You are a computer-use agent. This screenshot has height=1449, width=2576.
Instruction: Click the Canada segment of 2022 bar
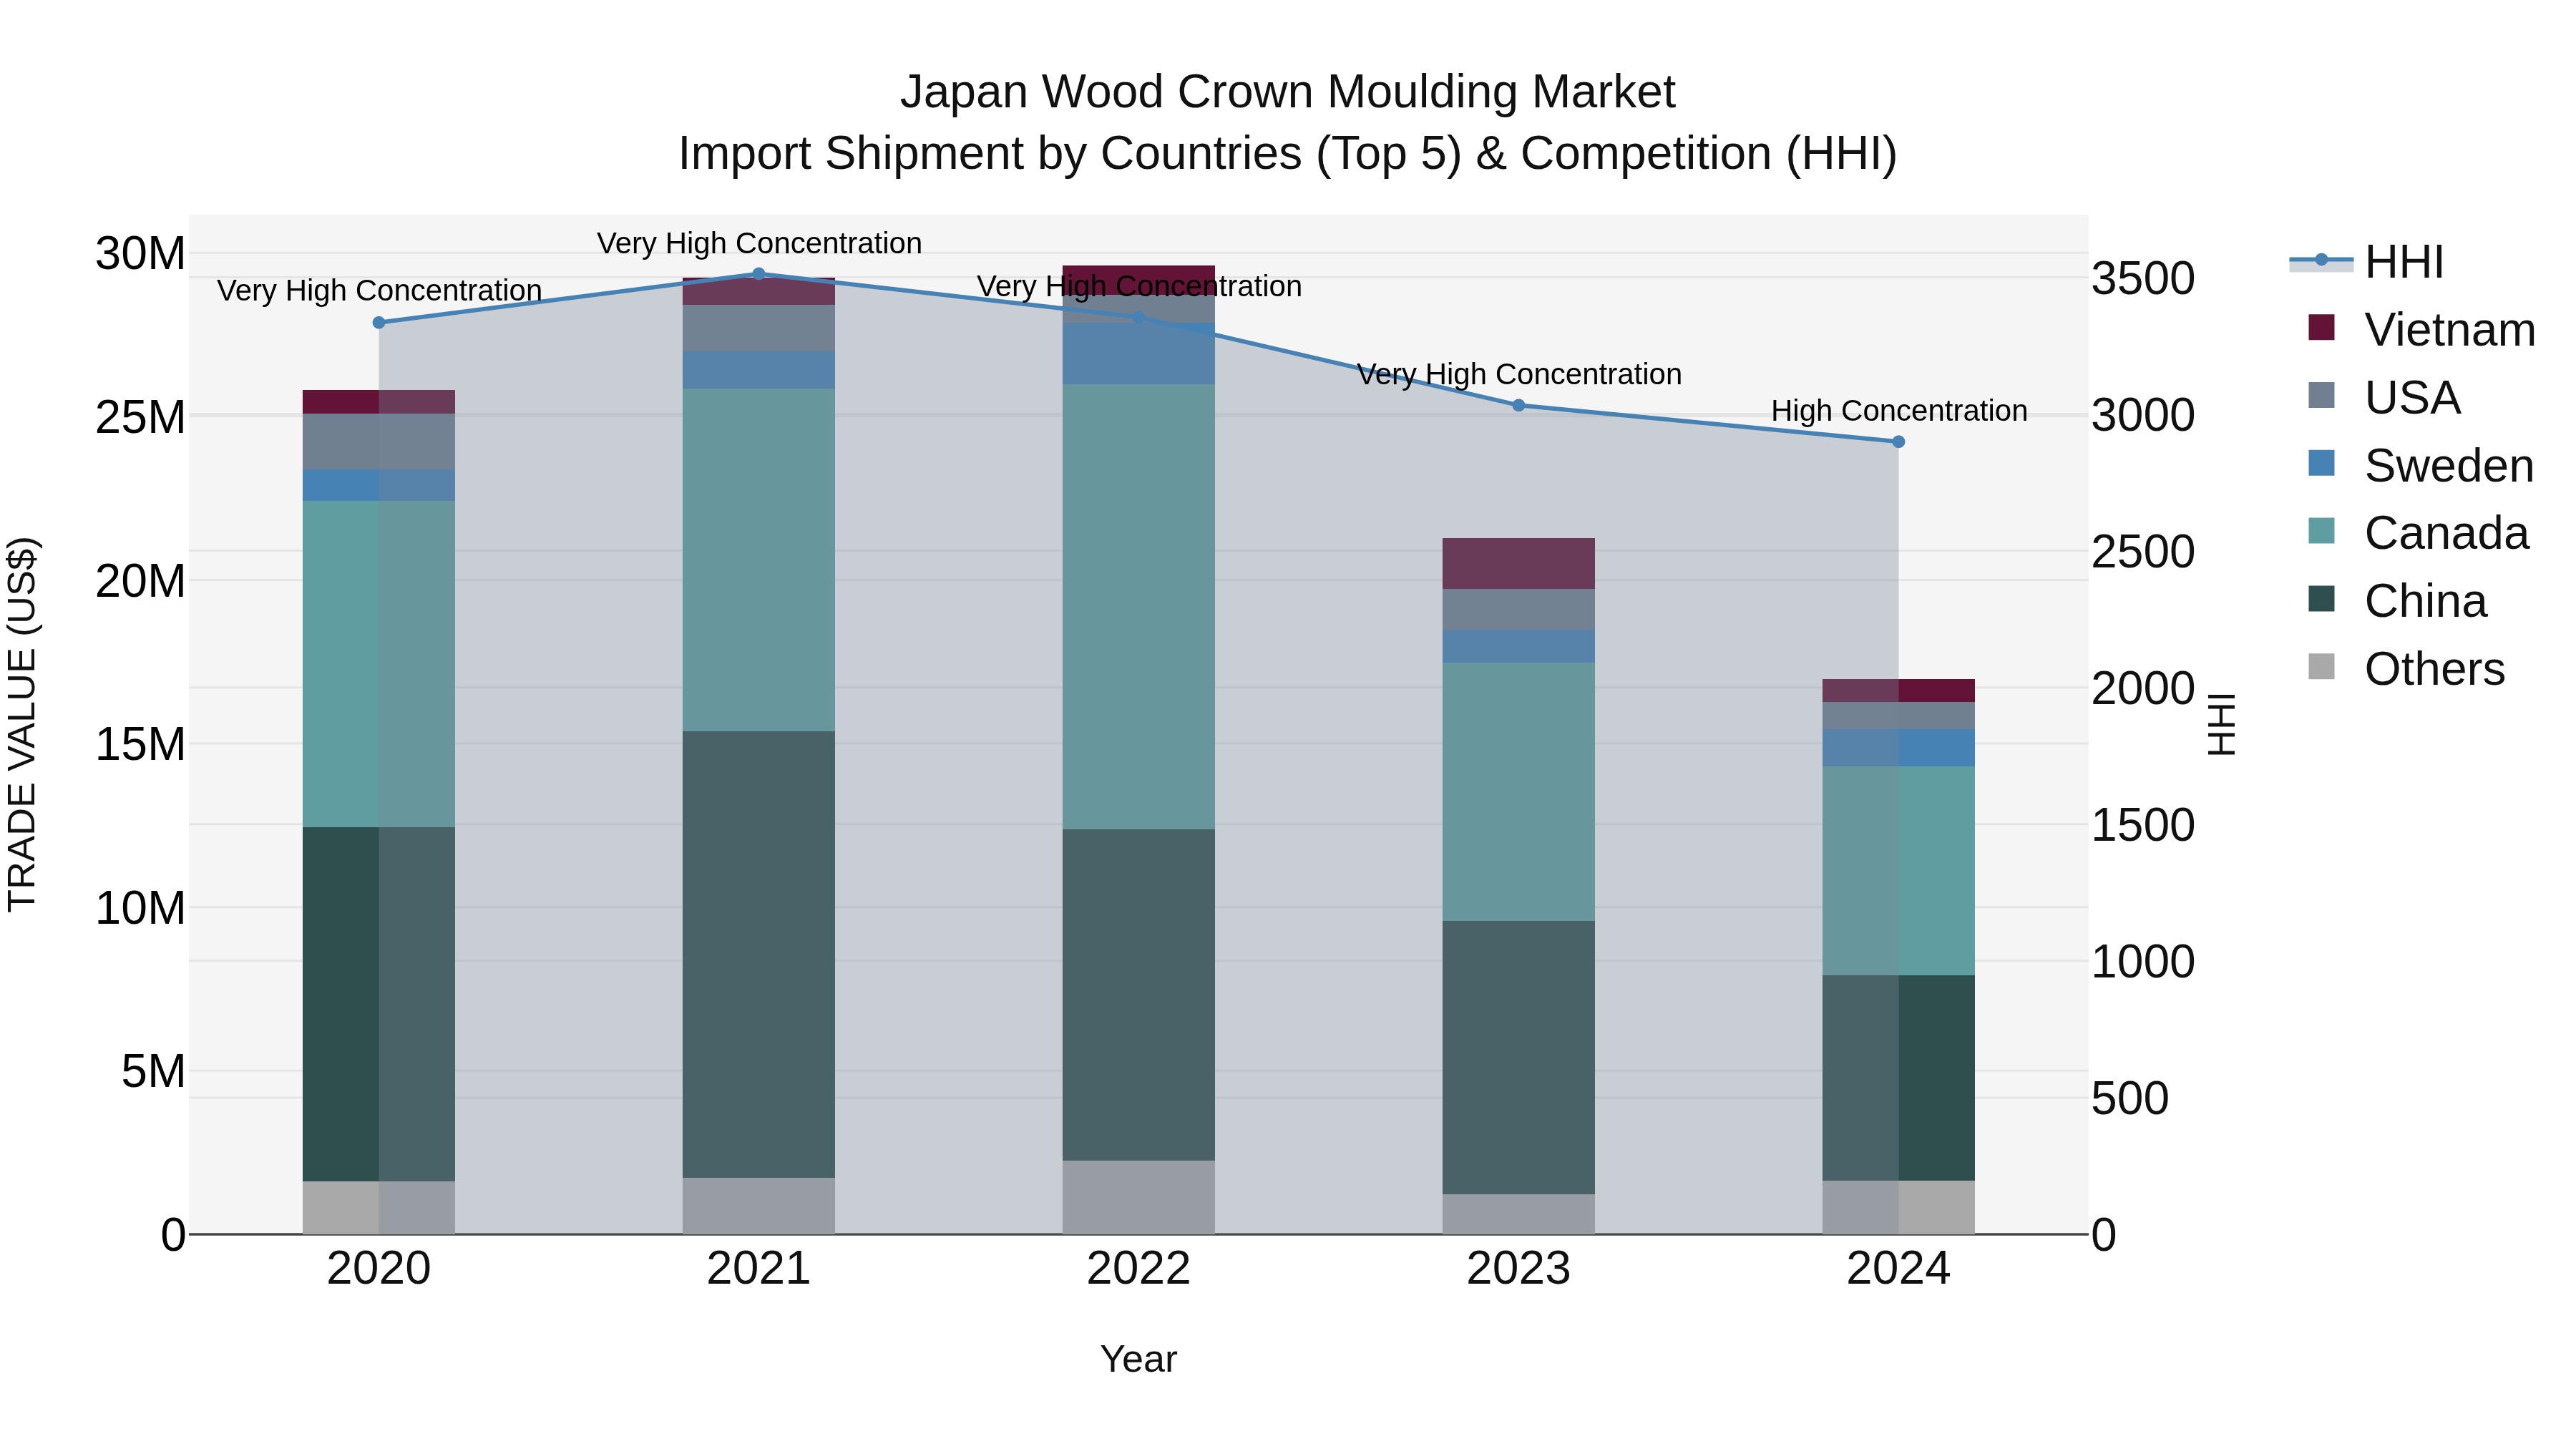(x=1138, y=607)
